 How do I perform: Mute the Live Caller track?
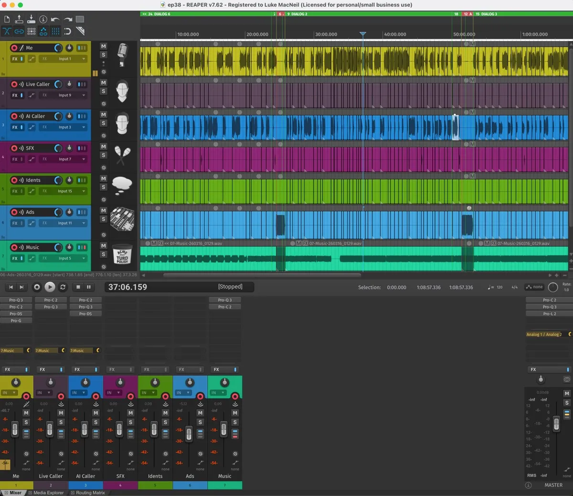pyautogui.click(x=103, y=83)
